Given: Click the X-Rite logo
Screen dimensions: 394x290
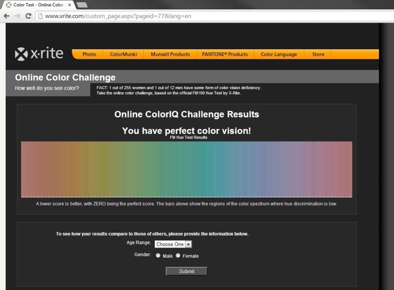Looking at the screenshot, I should (39, 53).
